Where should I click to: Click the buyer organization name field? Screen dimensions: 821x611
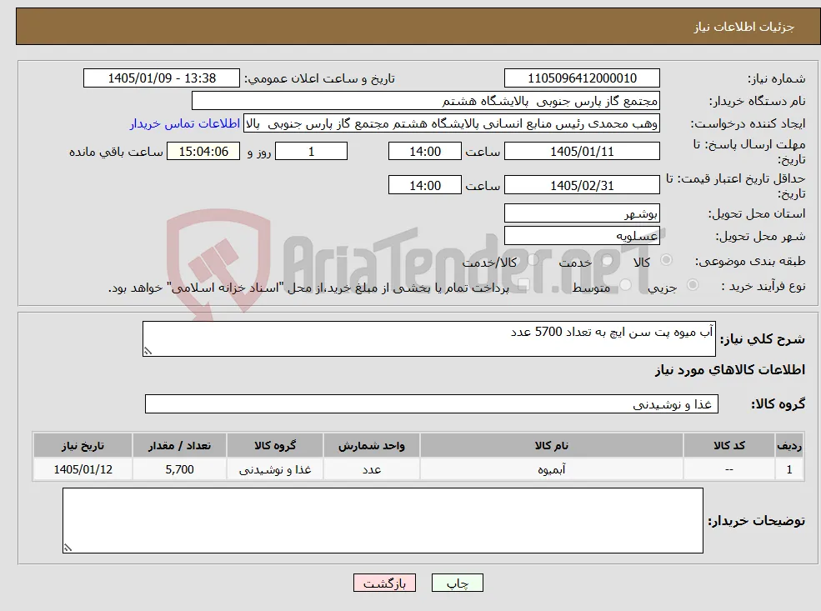[426, 101]
